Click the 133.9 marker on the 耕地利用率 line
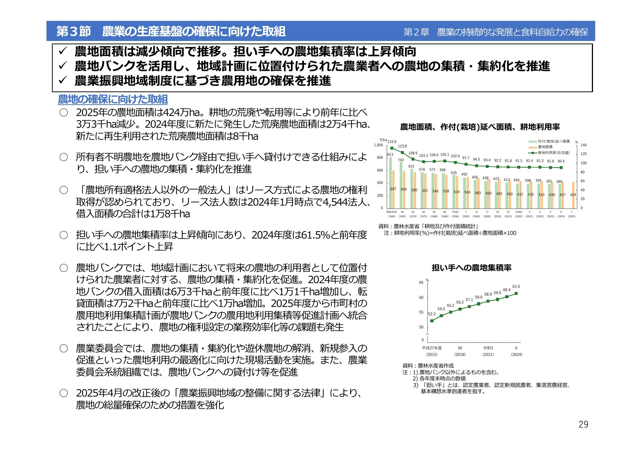The image size is (642, 454). pos(392,148)
